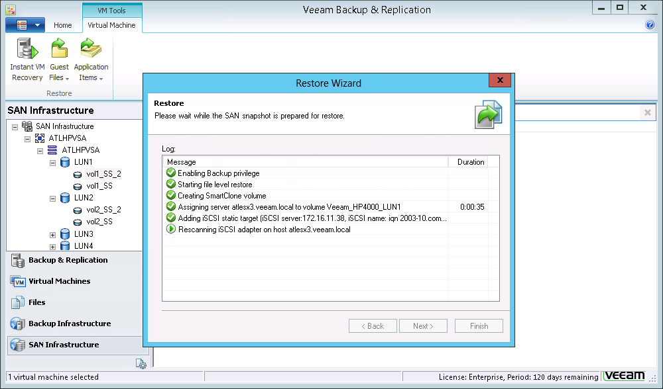Click the vol1_SS snapshot icon
Image resolution: width=663 pixels, height=389 pixels.
point(78,186)
